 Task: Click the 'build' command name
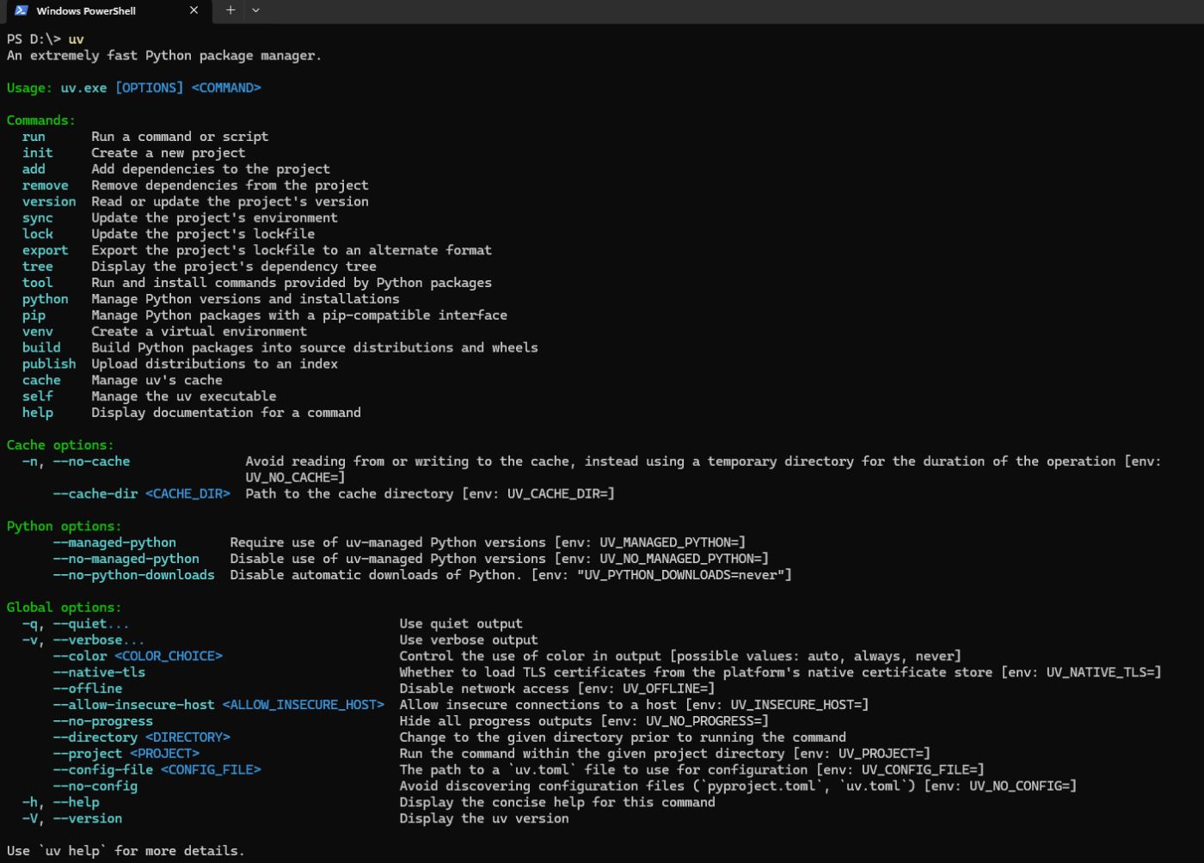41,348
